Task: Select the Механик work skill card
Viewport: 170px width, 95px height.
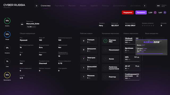Action: pos(89,77)
